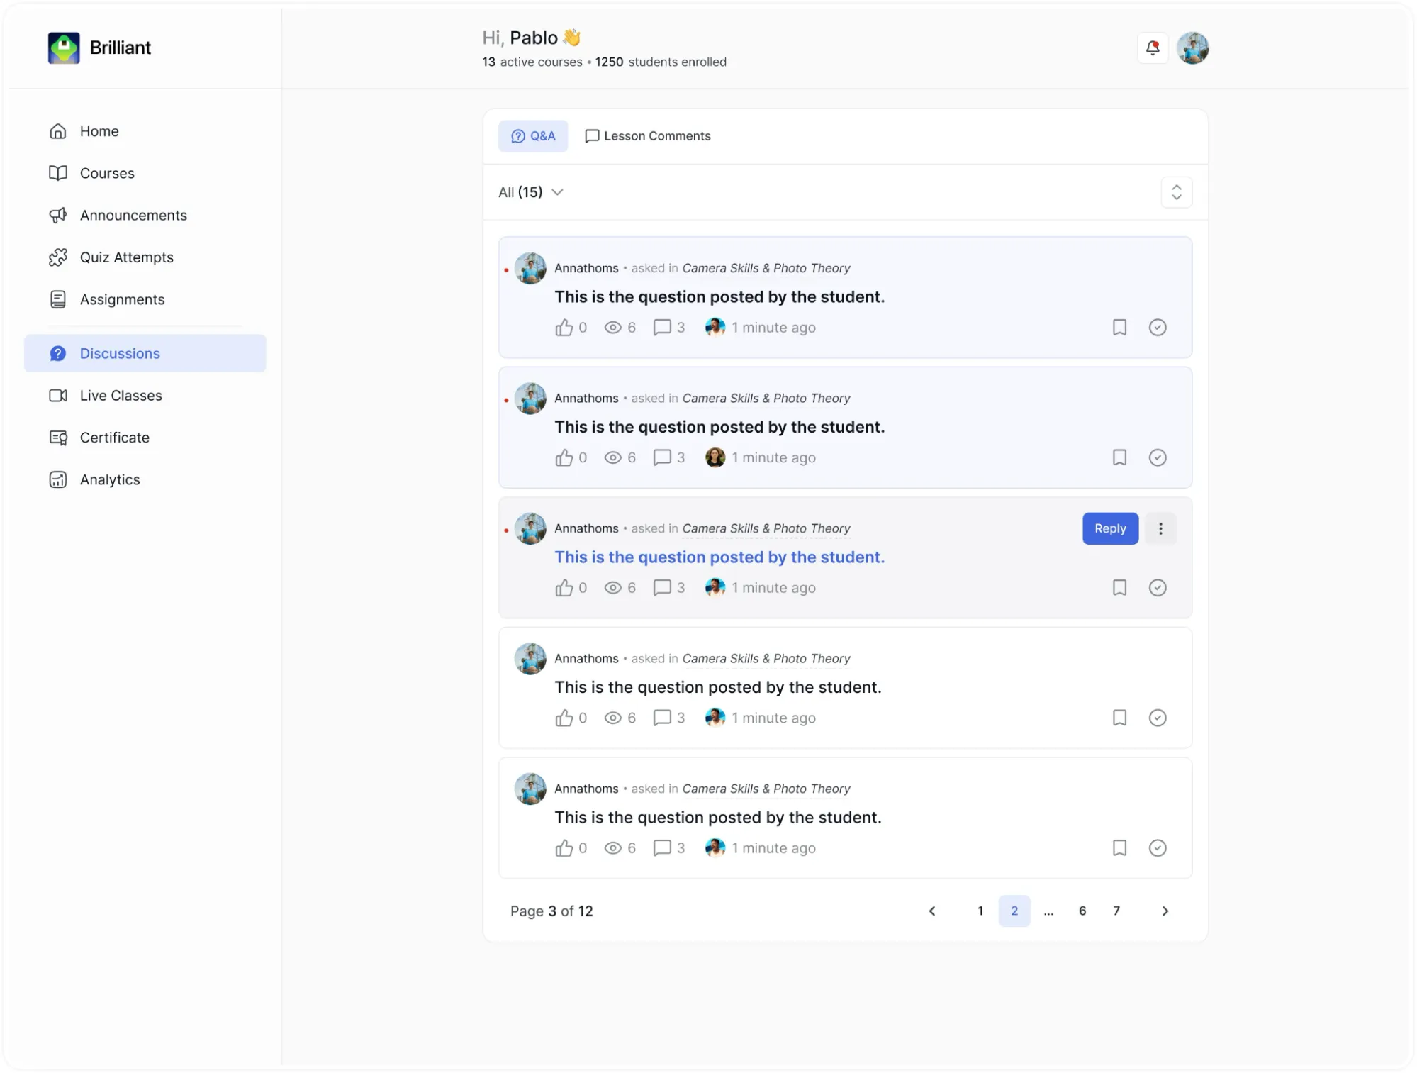This screenshot has width=1417, height=1073.
Task: Open Analytics in the sidebar
Action: pos(145,479)
